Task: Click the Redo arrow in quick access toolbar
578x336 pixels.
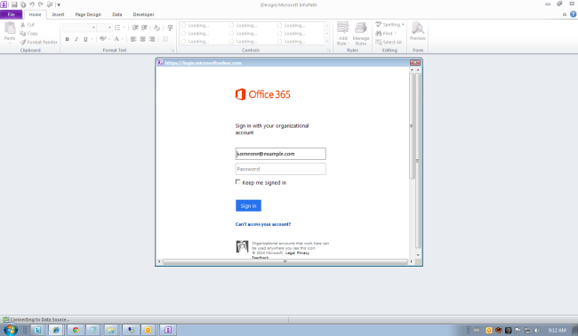Action: pos(41,4)
